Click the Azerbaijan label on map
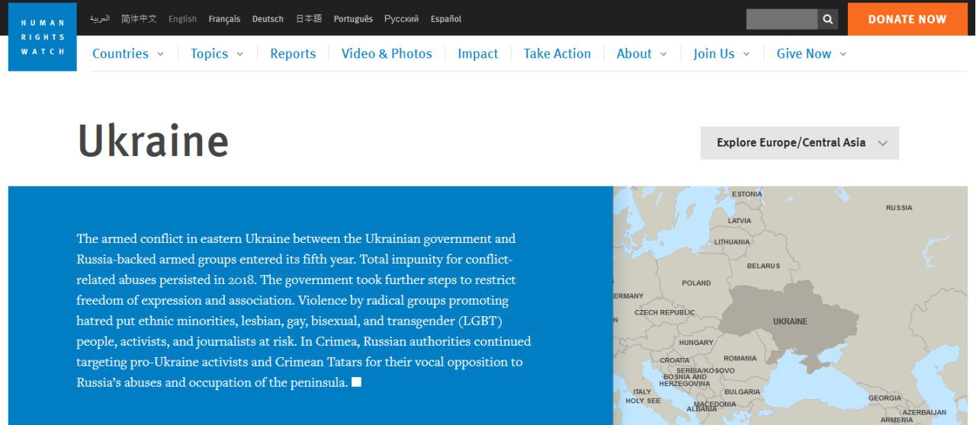The height and width of the screenshot is (425, 976). coord(924,413)
